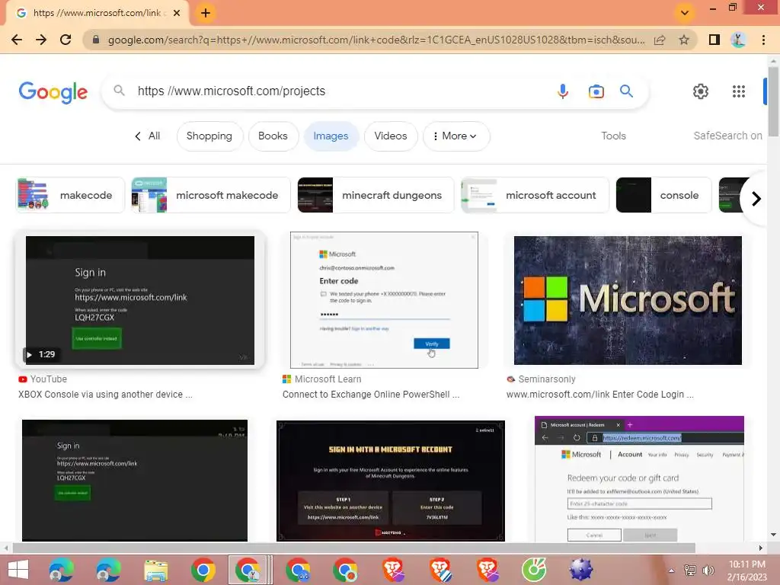Expand the tab search dropdown arrow
The image size is (780, 585).
click(x=685, y=13)
